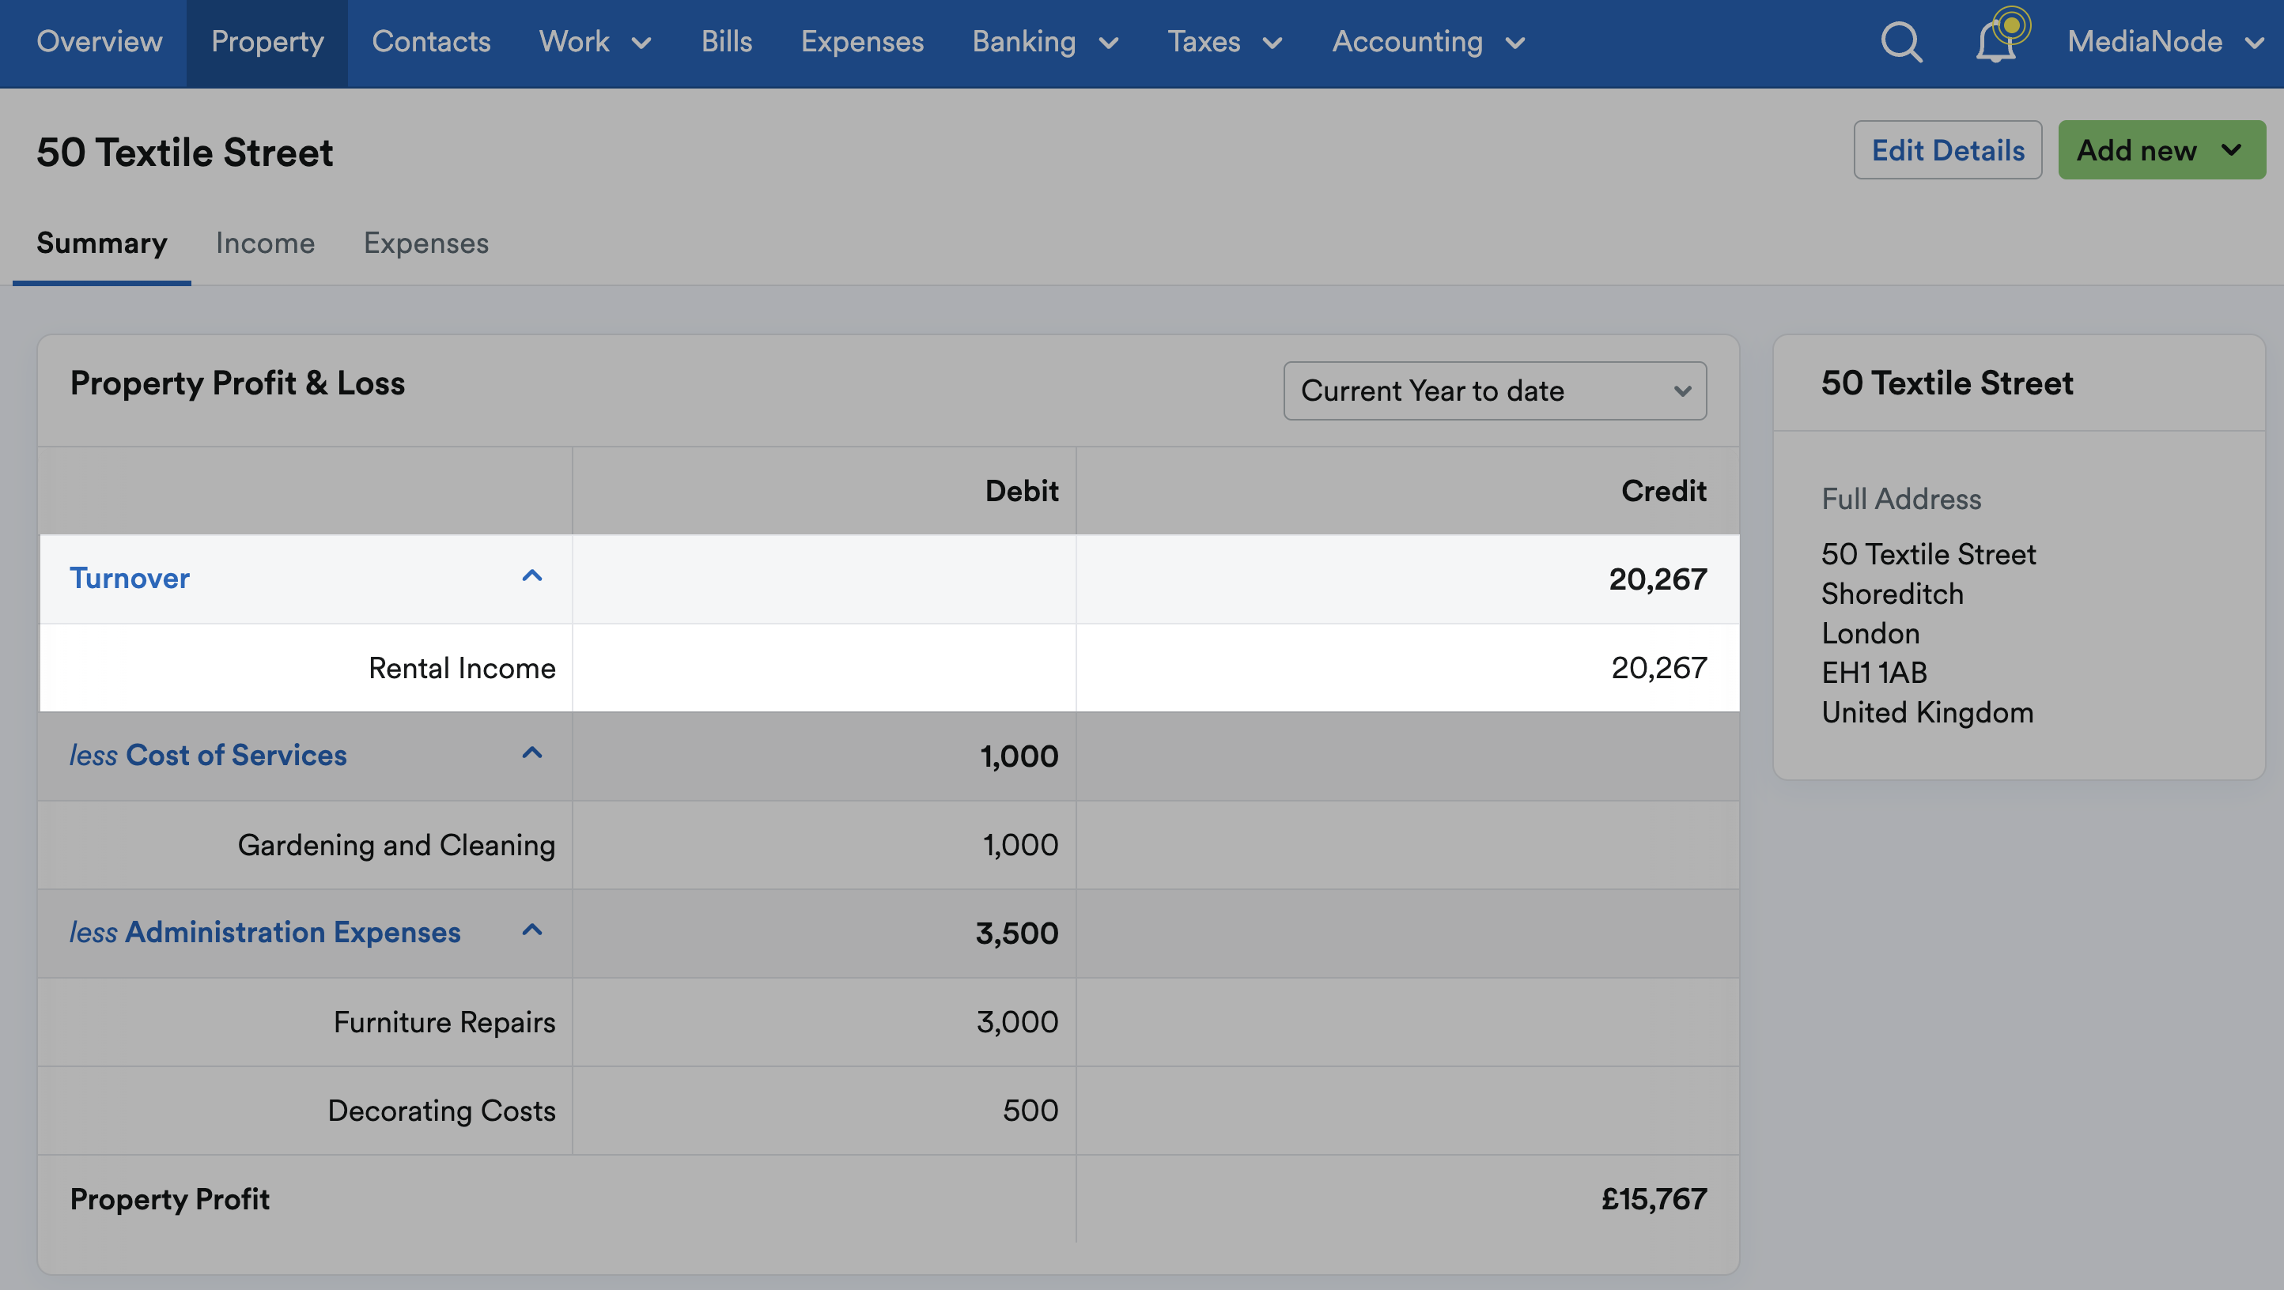Click the less Cost of Services link
Image resolution: width=2284 pixels, height=1290 pixels.
[207, 755]
